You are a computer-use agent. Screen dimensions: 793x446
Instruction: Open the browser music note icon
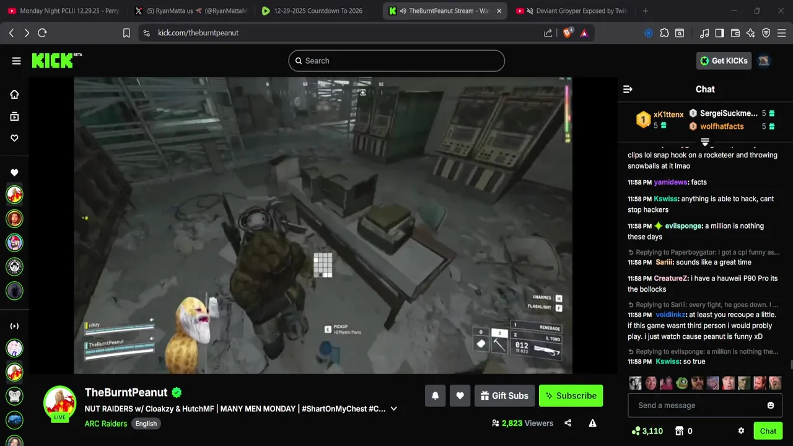point(704,33)
